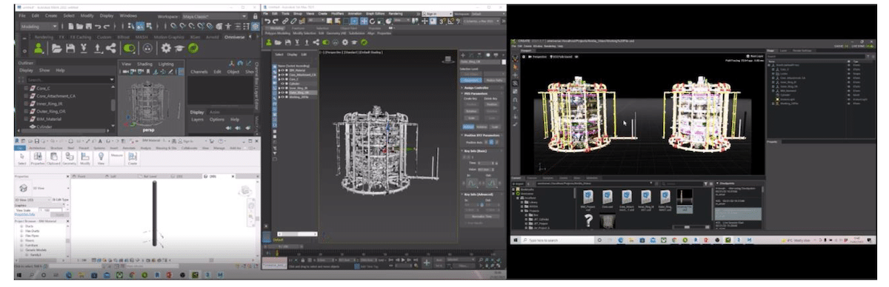The width and height of the screenshot is (889, 287).
Task: Expand Core_Attachment_CA node in Maya Outliner
Action: [x=26, y=96]
